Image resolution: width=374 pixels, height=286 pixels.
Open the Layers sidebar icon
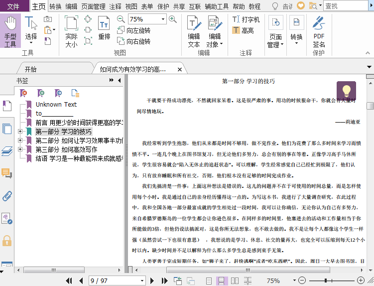point(7,151)
